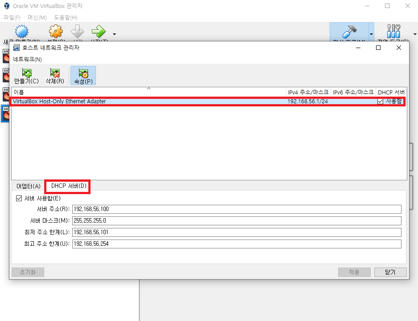Click Machine Tools hammer icon
Image resolution: width=418 pixels, height=321 pixels.
point(349,32)
